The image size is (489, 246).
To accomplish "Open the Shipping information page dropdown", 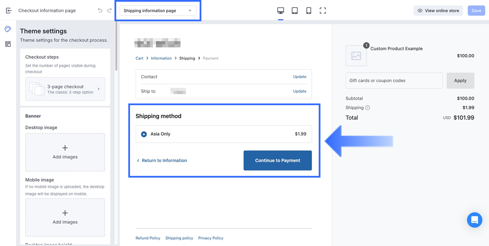I will [x=158, y=11].
